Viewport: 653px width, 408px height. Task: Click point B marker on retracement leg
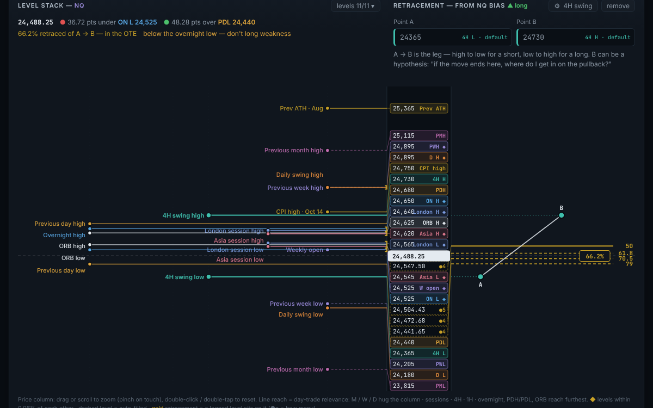click(562, 215)
